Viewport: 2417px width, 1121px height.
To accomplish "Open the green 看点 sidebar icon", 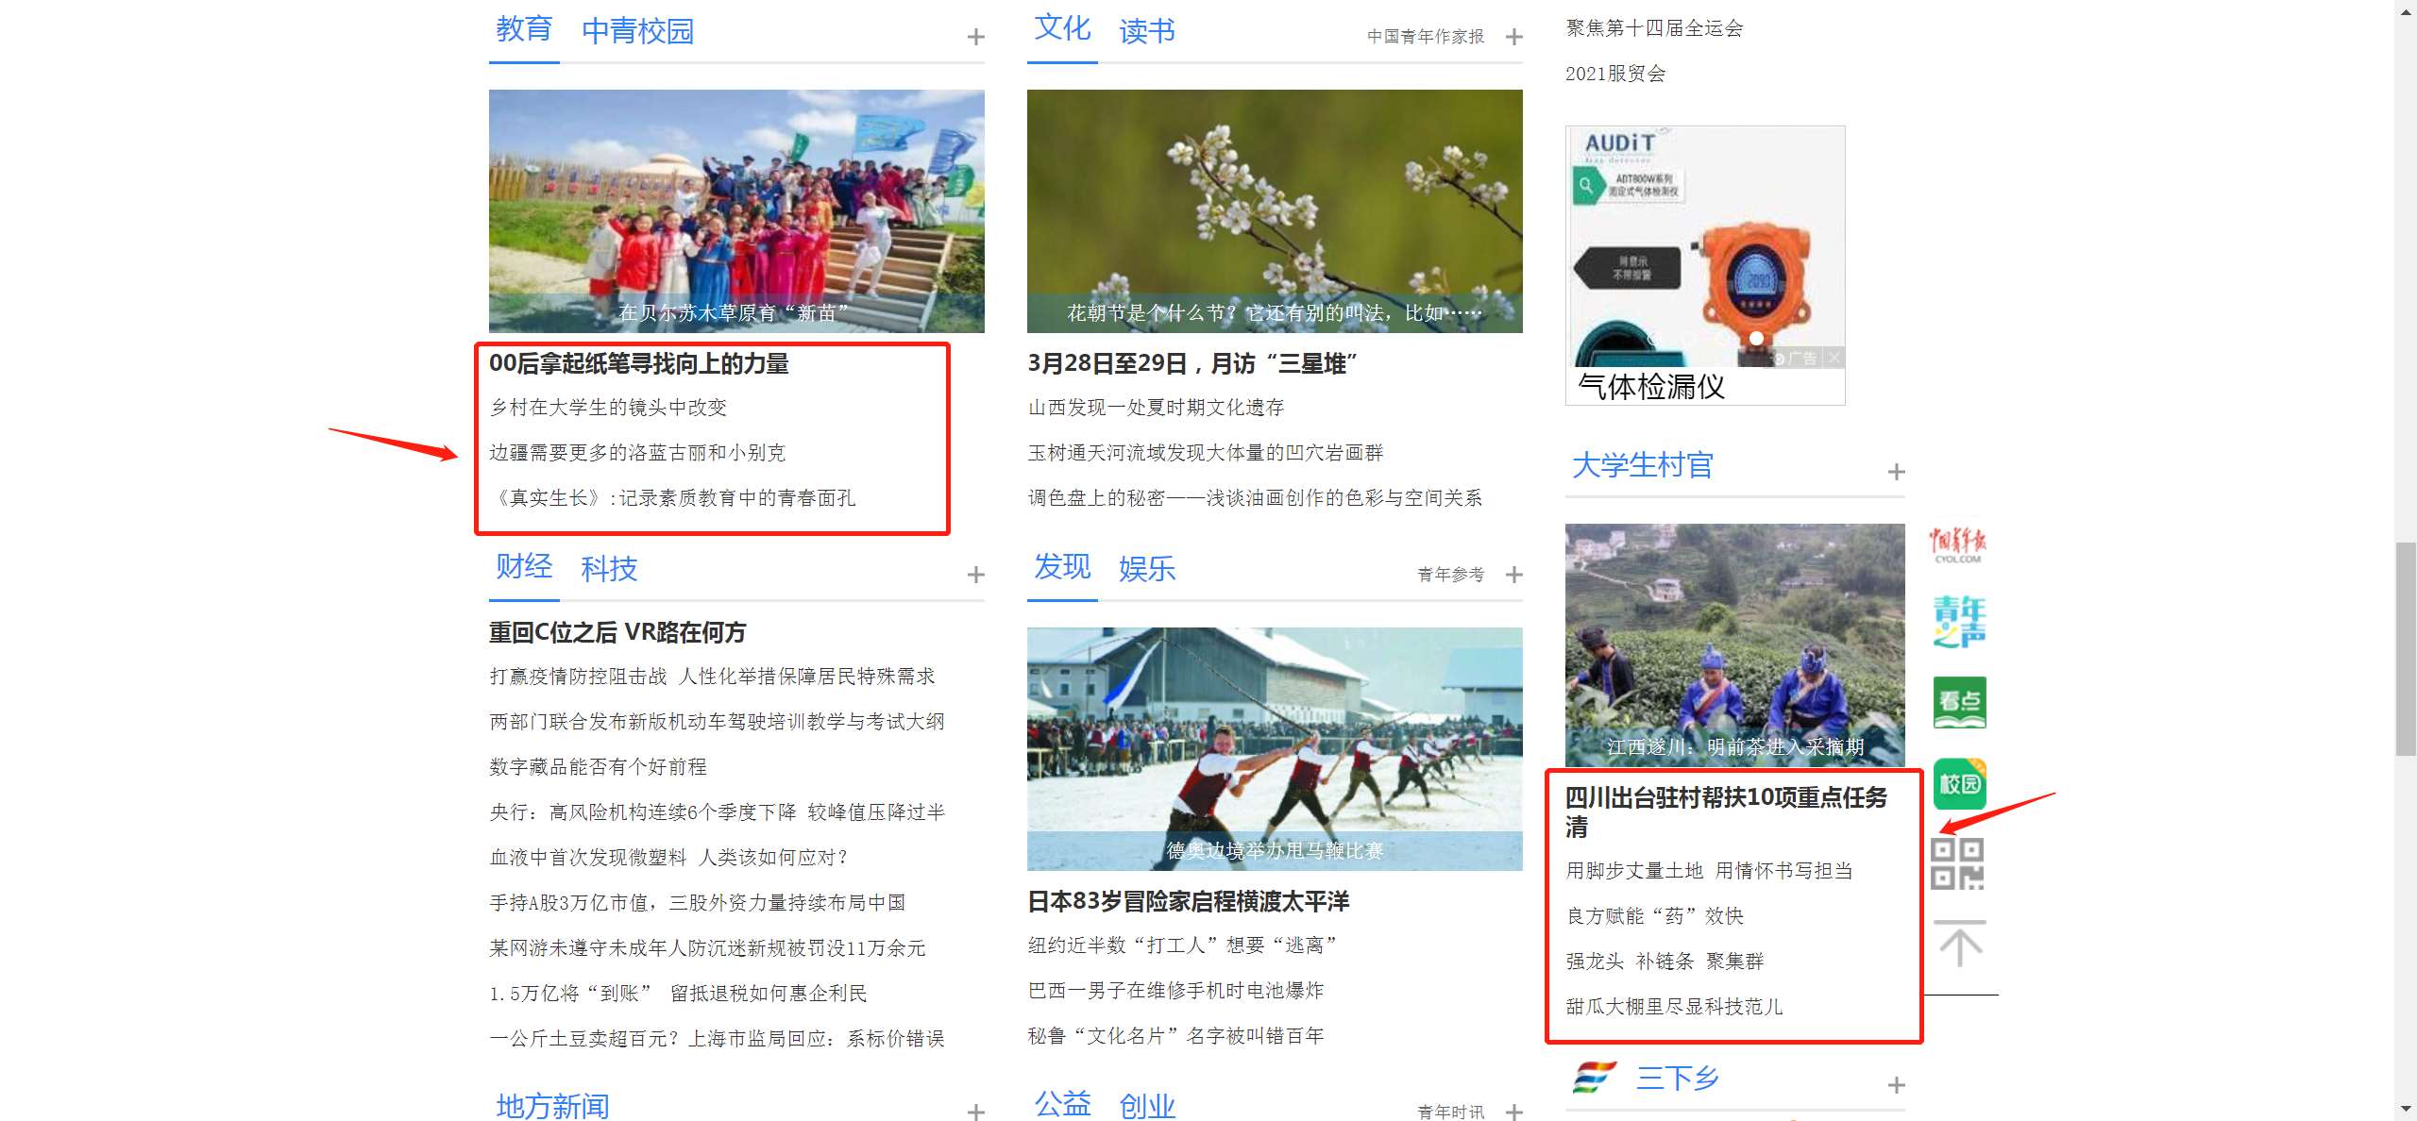I will point(1959,702).
